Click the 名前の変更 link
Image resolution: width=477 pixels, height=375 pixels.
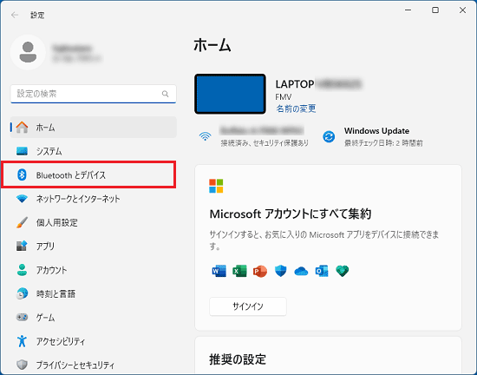(296, 109)
